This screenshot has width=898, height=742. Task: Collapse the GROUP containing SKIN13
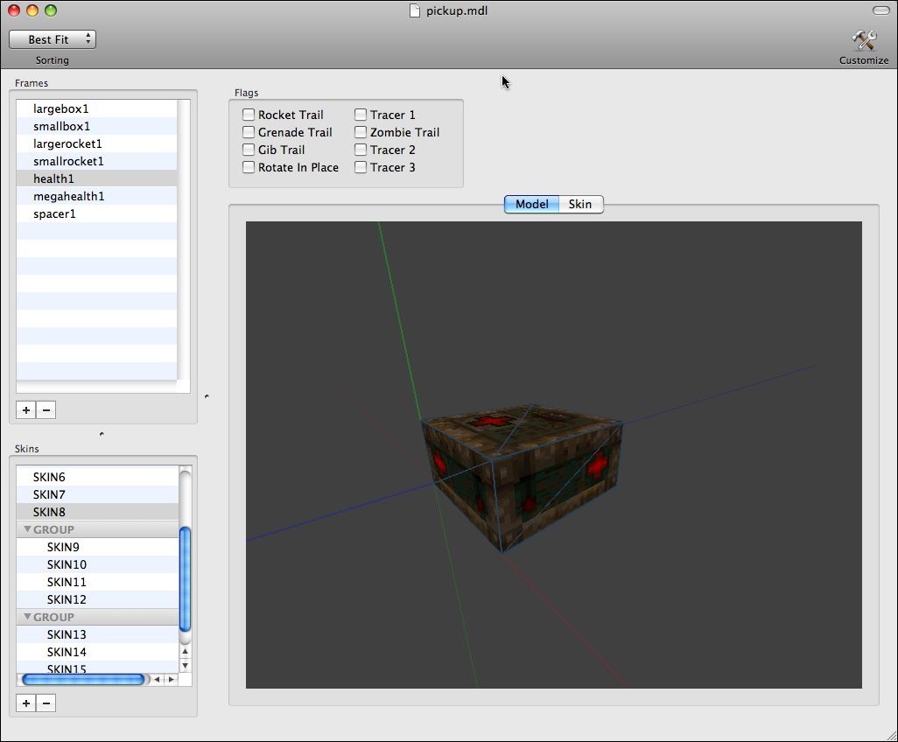tap(27, 617)
